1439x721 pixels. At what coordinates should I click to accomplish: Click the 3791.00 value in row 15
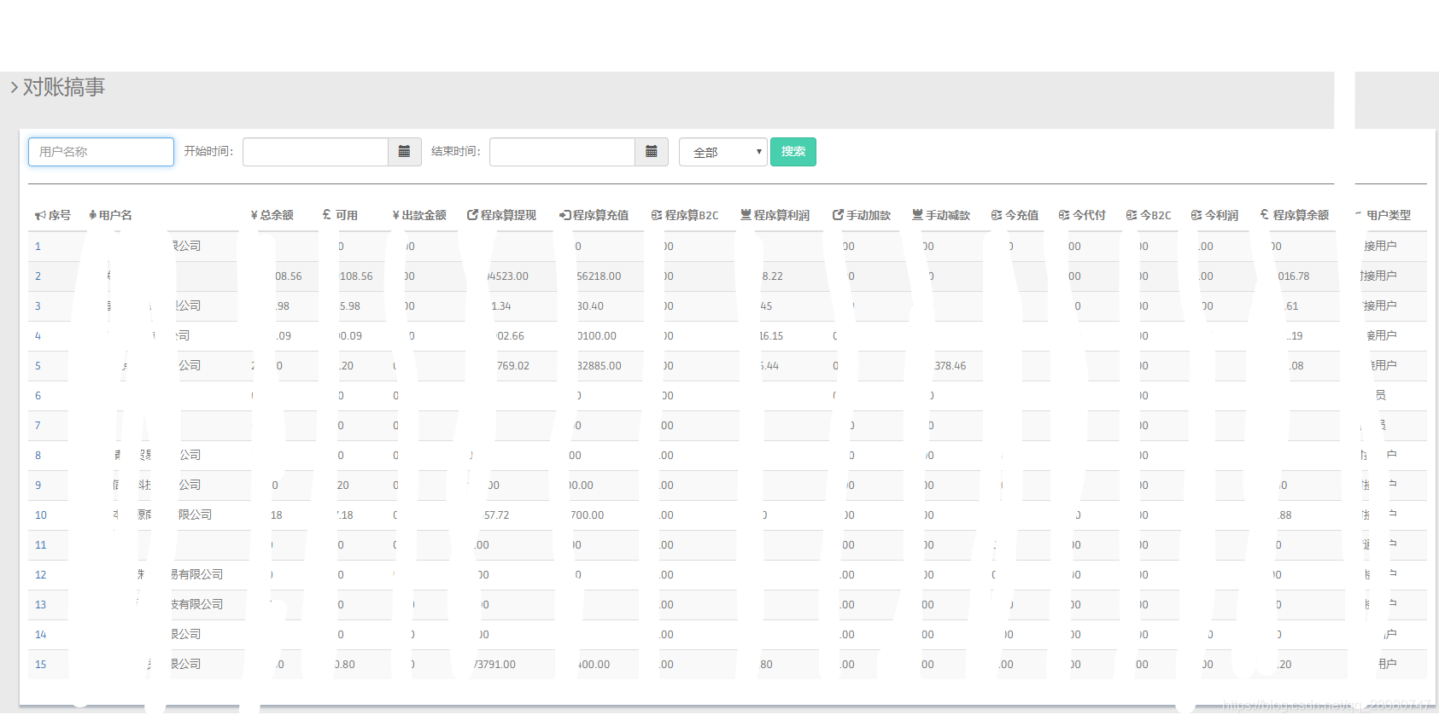pyautogui.click(x=495, y=665)
